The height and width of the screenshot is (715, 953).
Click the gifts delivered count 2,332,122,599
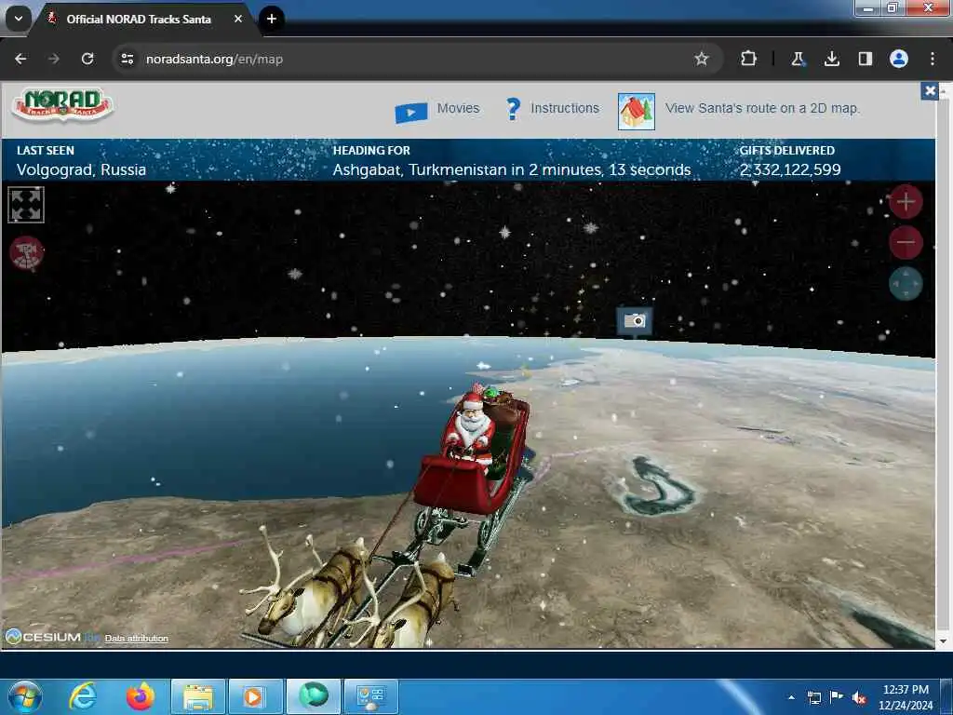[790, 169]
